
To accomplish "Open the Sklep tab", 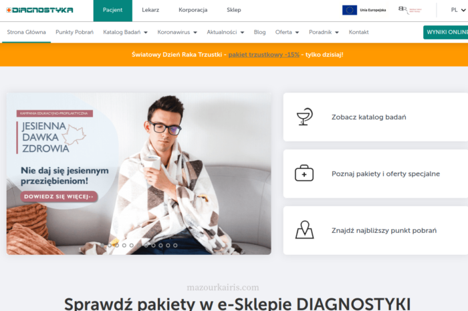I will coord(234,10).
